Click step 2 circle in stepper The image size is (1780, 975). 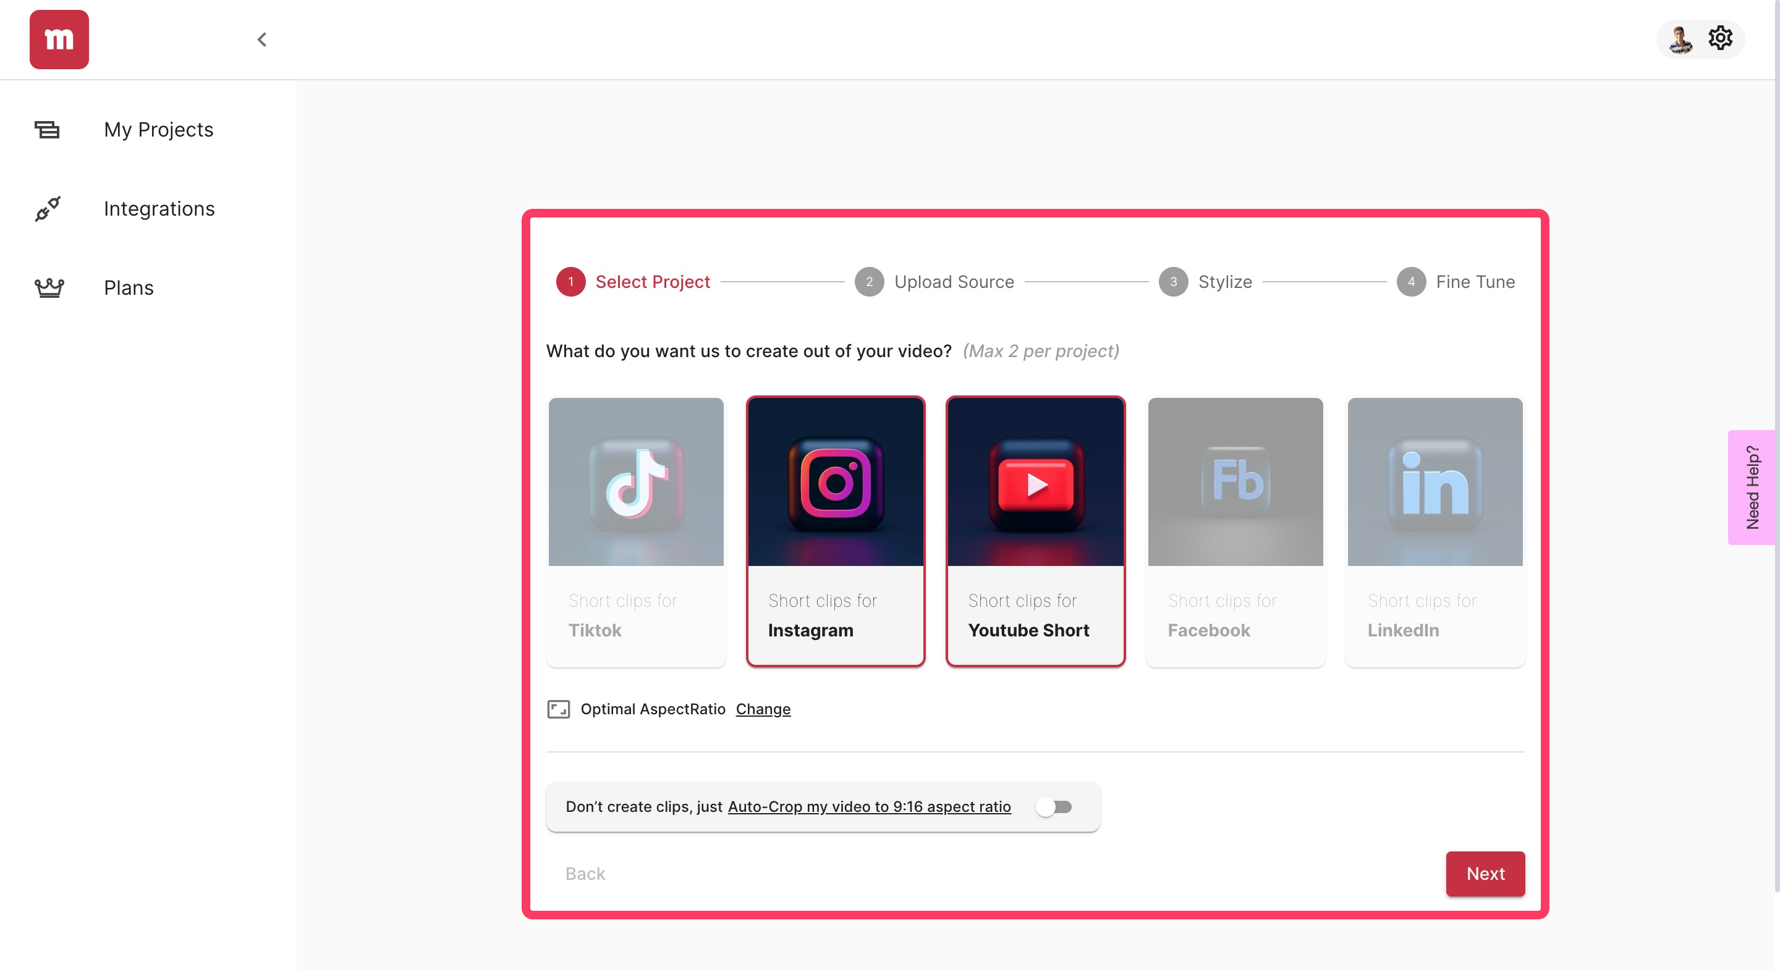click(869, 282)
